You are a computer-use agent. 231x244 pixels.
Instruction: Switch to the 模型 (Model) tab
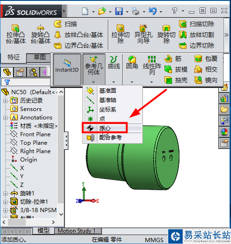click(x=43, y=230)
